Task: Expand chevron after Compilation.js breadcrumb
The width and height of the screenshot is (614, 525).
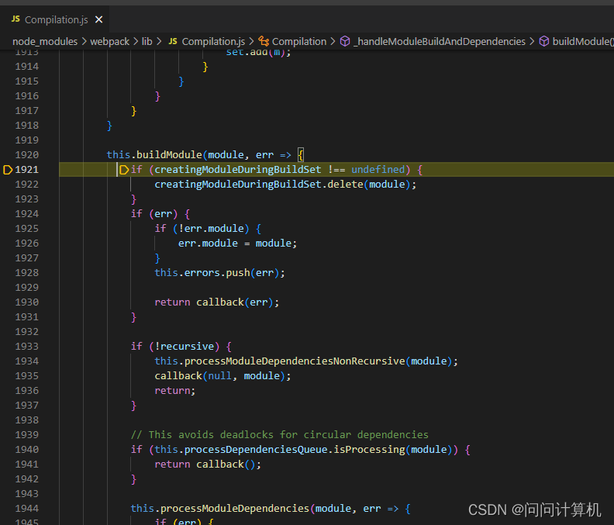Action: pos(251,41)
